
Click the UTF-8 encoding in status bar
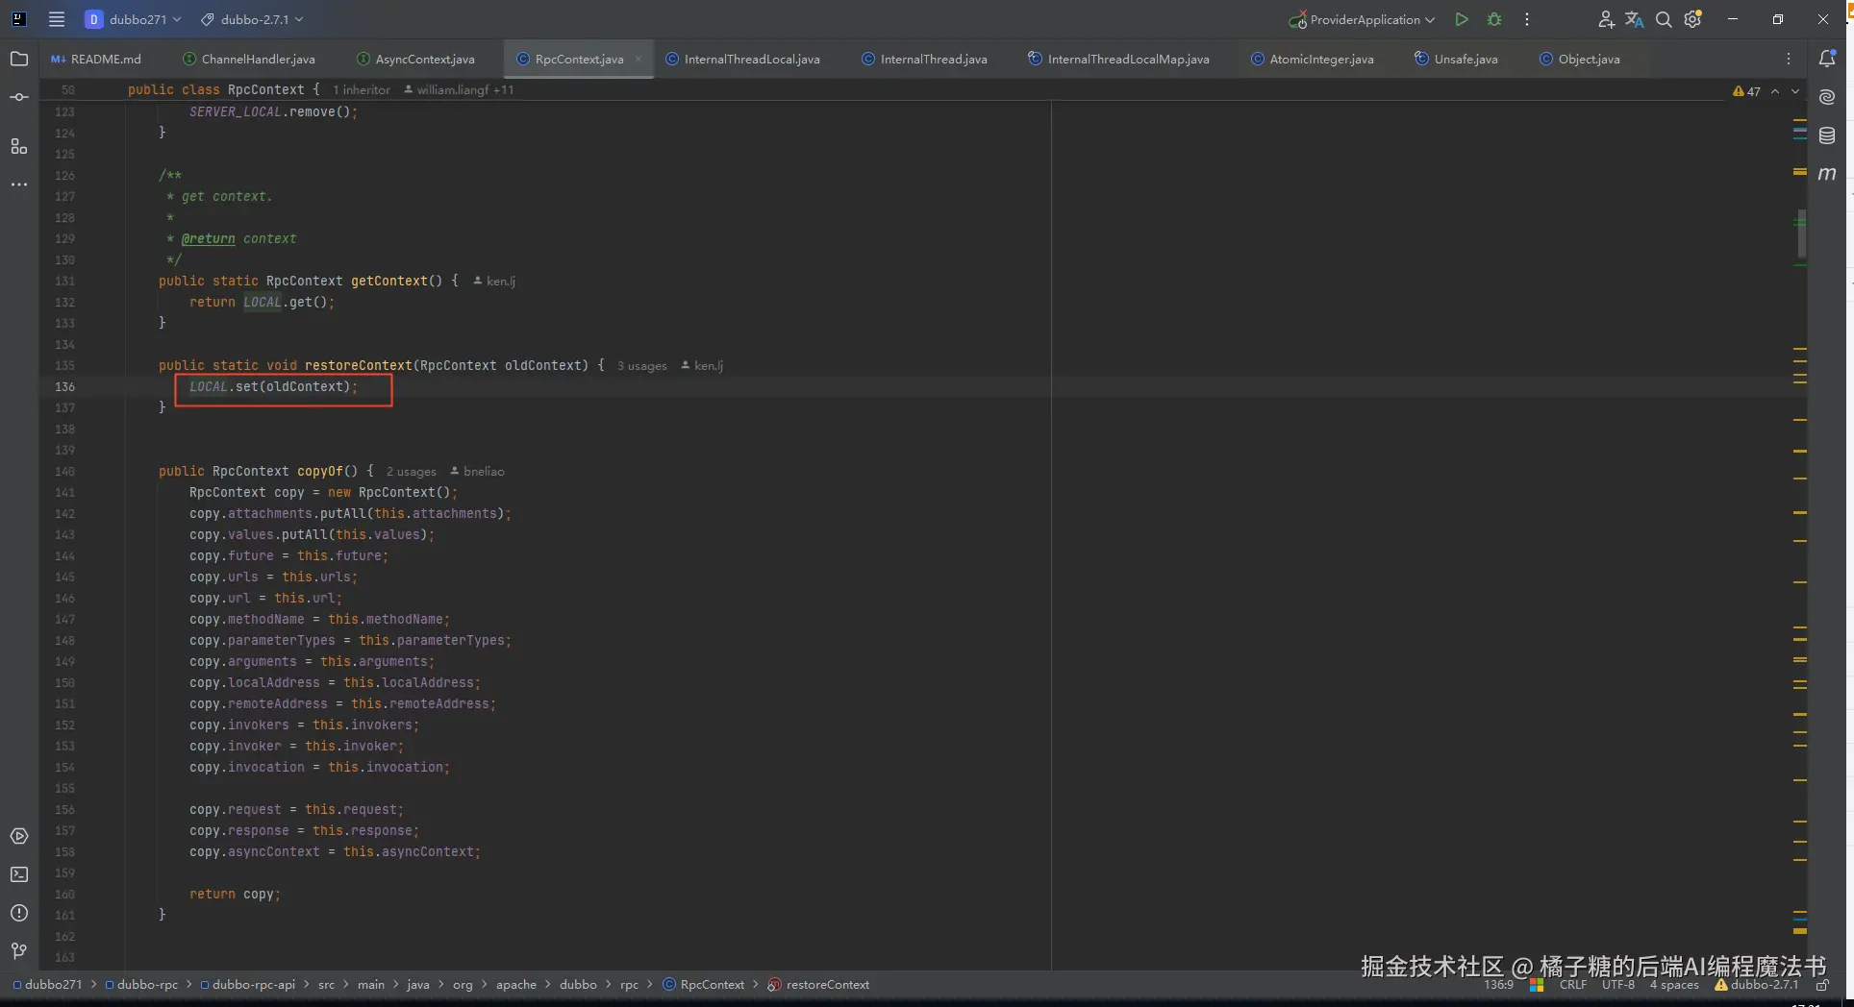click(x=1617, y=985)
